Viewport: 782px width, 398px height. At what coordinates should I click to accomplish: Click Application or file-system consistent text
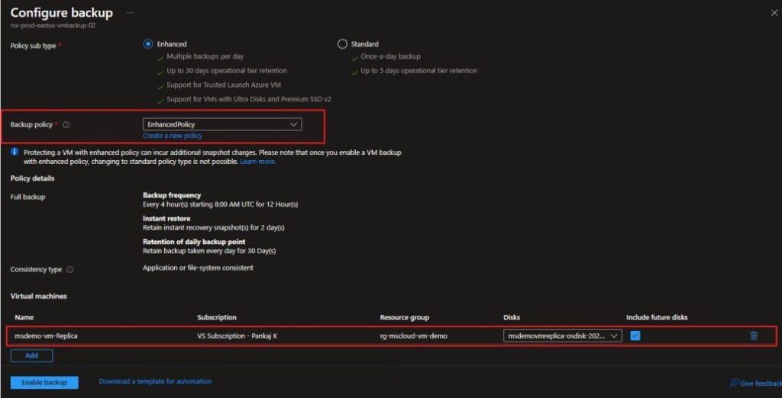pos(198,268)
